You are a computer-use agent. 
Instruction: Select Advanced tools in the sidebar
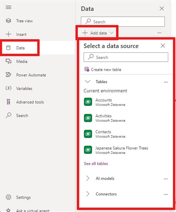click(30, 102)
